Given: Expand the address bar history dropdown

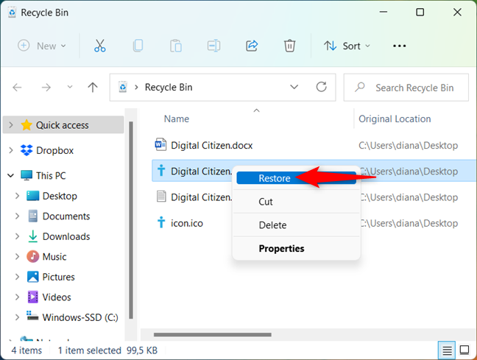Looking at the screenshot, I should tap(294, 87).
